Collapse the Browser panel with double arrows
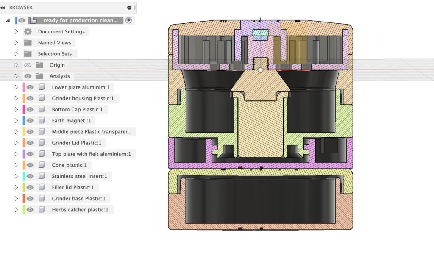434x269 pixels. click(3, 8)
